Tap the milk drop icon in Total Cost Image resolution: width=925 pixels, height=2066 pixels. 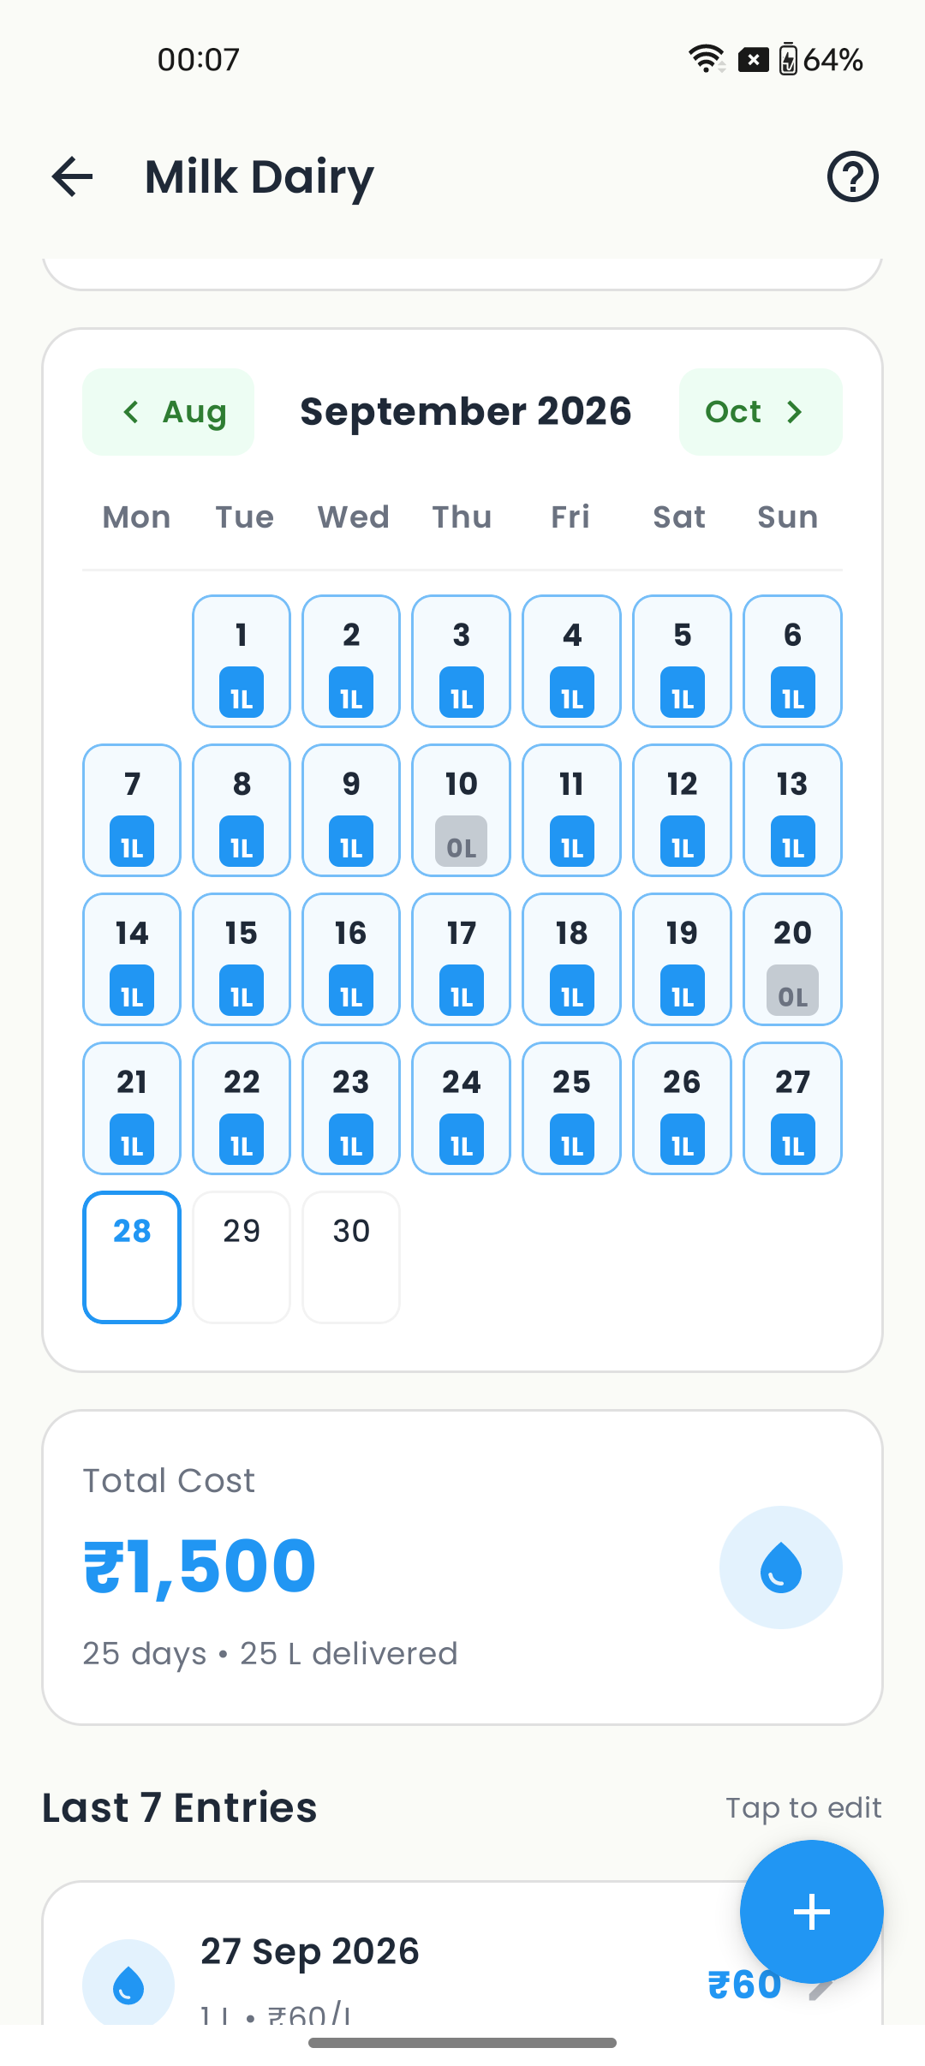coord(781,1567)
